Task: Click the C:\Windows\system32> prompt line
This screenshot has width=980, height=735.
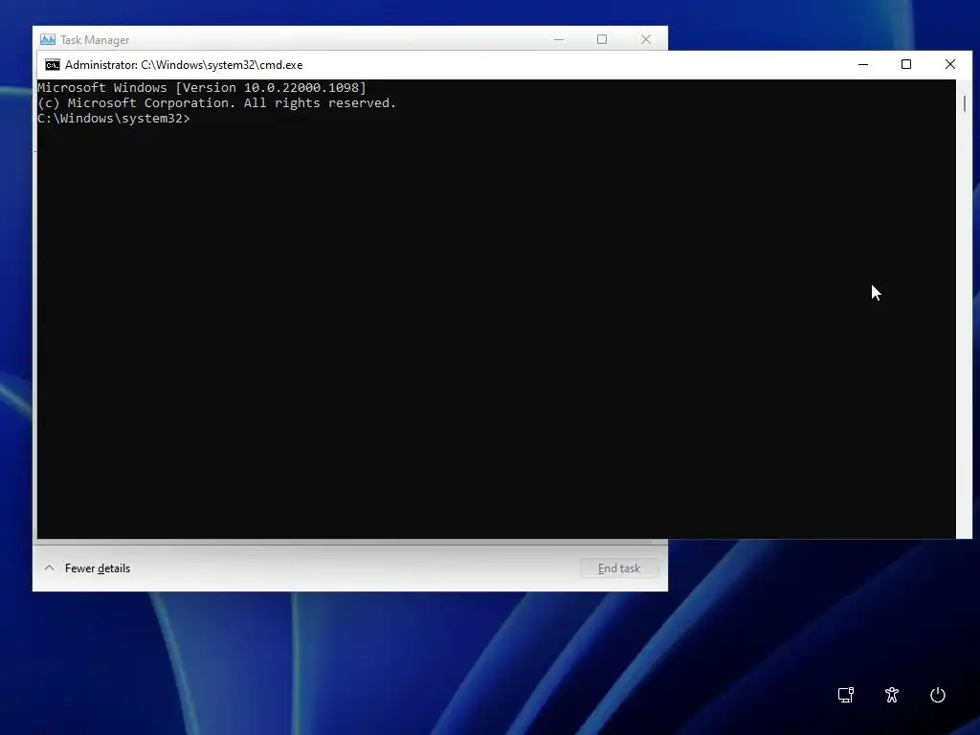Action: click(x=114, y=118)
